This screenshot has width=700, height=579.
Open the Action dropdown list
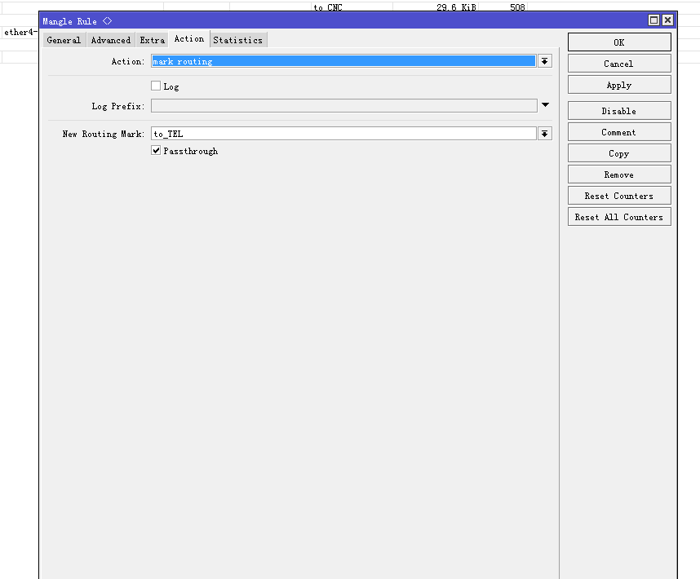pos(545,61)
